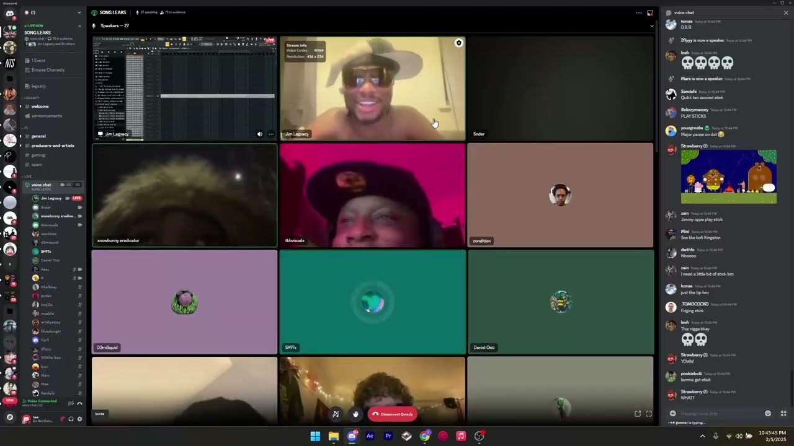Click Disconnect Quietly button
794x446 pixels.
pos(392,414)
